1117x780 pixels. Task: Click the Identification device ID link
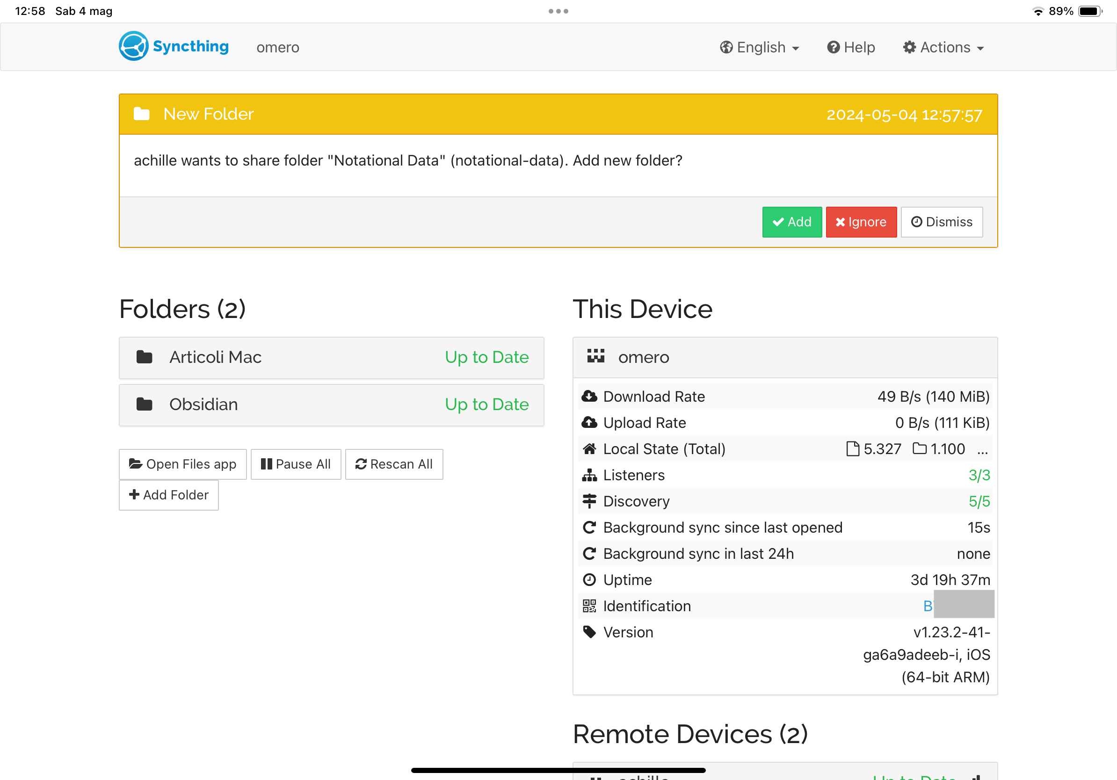928,606
